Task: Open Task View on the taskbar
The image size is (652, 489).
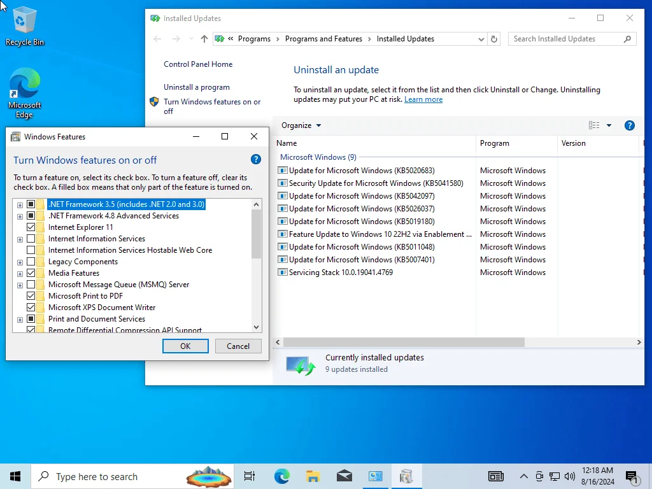Action: (x=250, y=476)
